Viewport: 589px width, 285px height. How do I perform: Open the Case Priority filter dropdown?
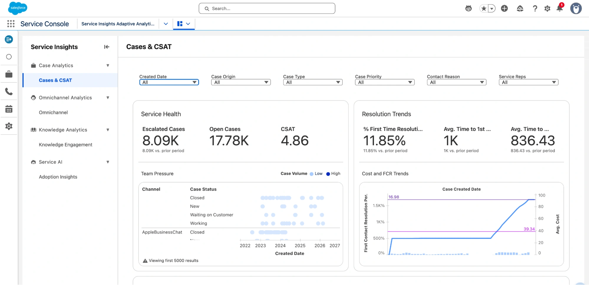click(385, 82)
